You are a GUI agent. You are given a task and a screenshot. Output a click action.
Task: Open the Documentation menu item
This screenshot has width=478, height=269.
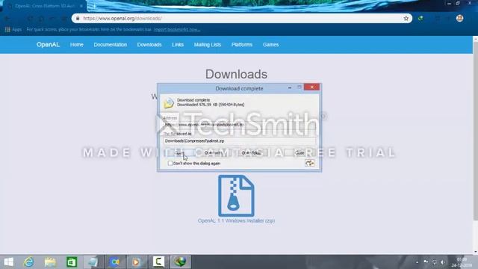coord(110,45)
